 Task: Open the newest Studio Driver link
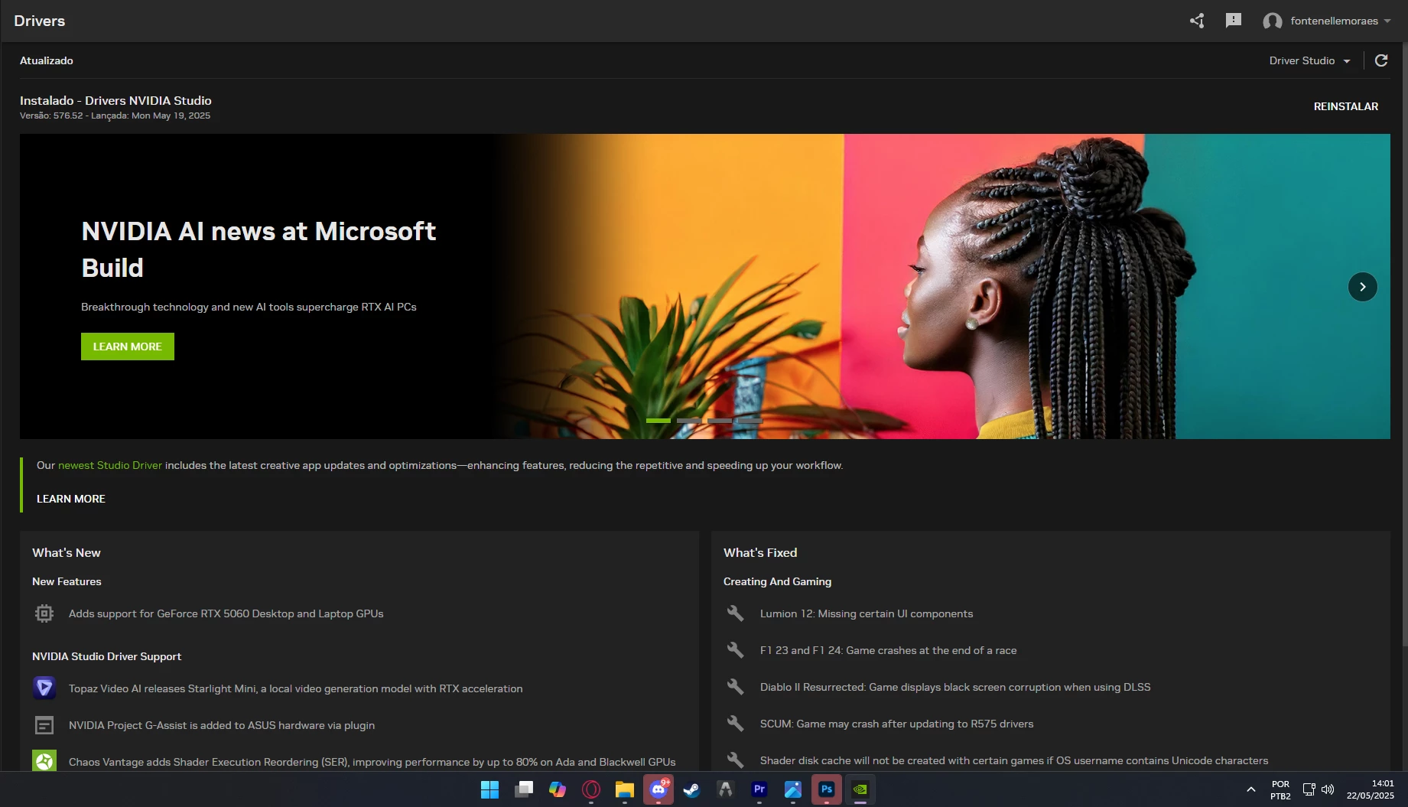coord(110,465)
